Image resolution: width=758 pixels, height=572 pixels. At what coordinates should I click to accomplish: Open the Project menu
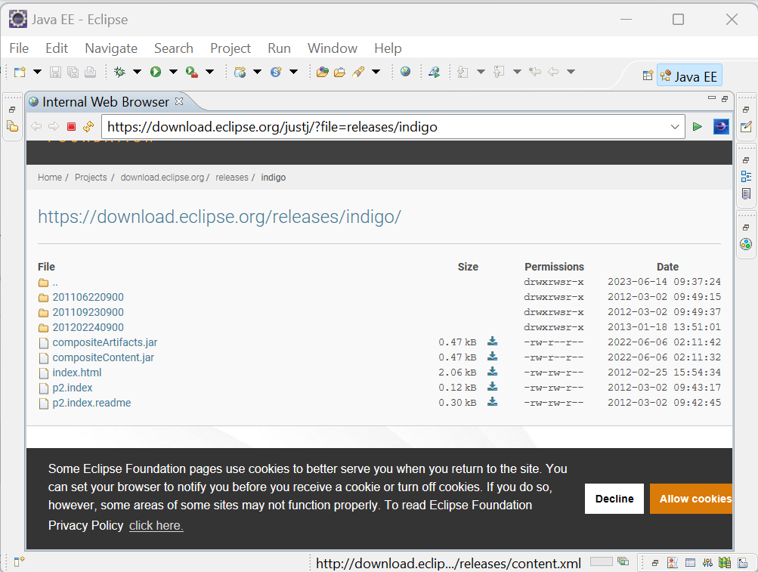click(230, 48)
